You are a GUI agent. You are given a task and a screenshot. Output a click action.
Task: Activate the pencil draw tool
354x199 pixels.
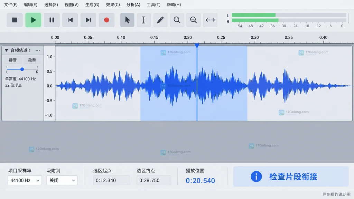160,20
